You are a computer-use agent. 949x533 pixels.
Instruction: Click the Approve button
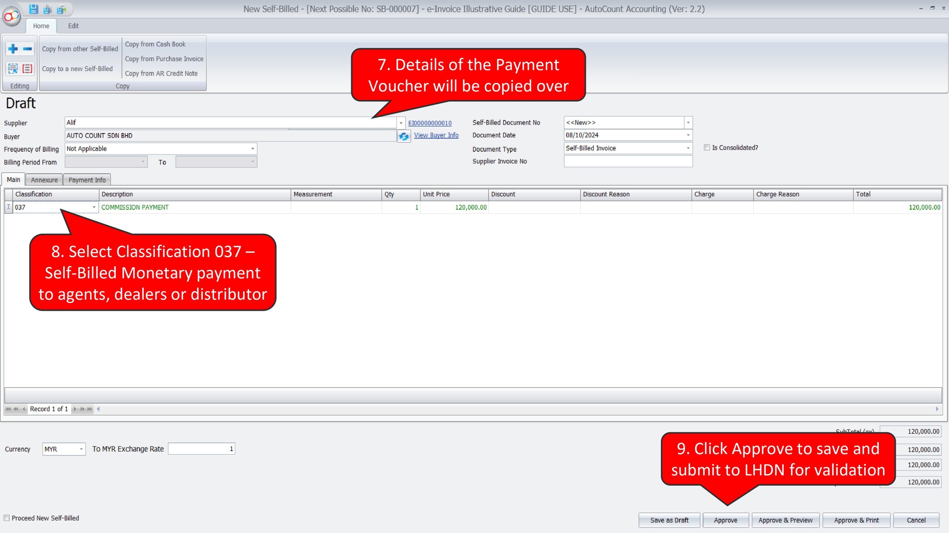[x=725, y=520]
